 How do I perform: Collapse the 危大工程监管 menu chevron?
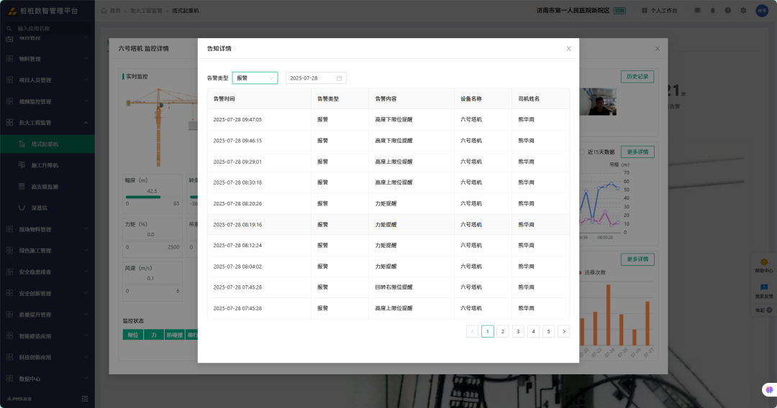[x=86, y=123]
